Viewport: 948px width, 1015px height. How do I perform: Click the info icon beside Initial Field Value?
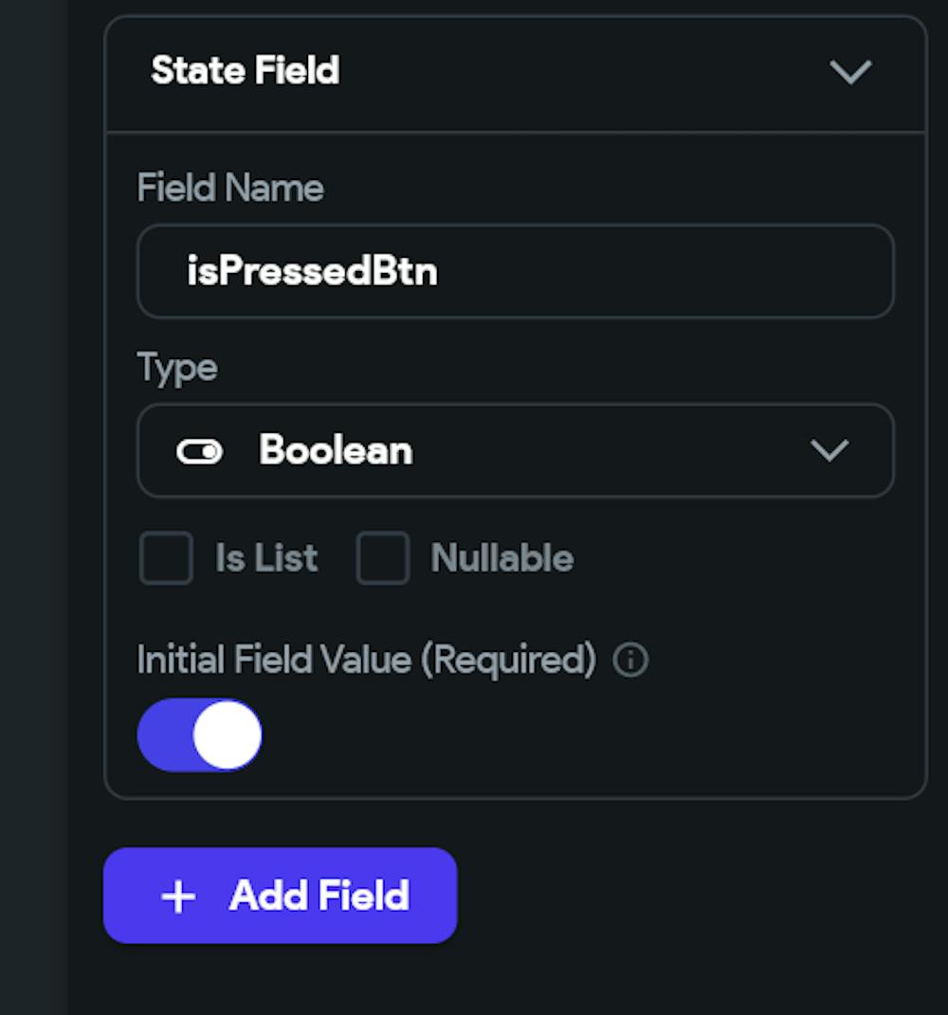[x=630, y=661]
